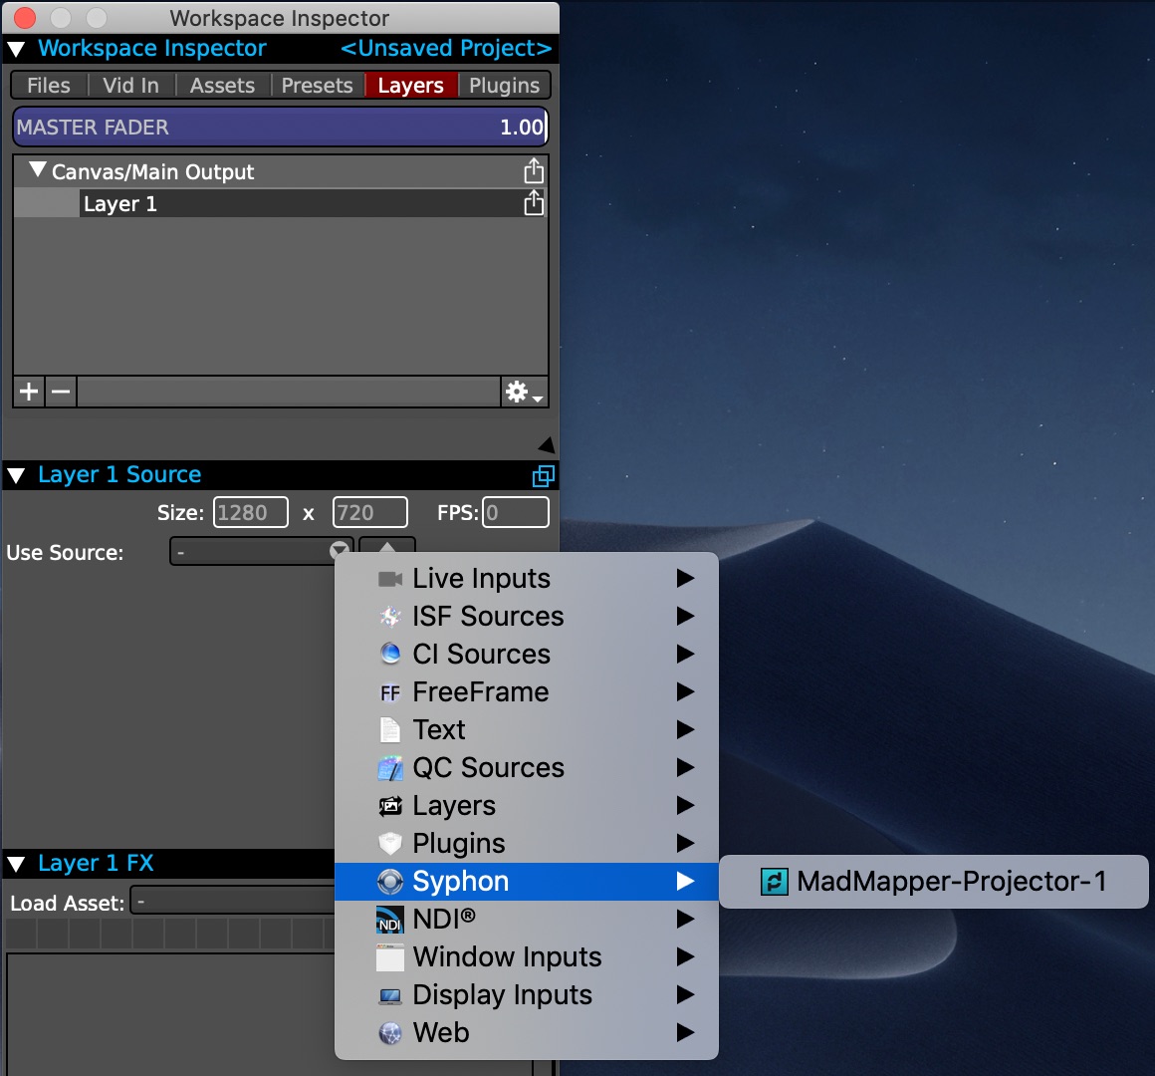
Task: Choose ISF Sources from source menu
Action: pyautogui.click(x=527, y=616)
